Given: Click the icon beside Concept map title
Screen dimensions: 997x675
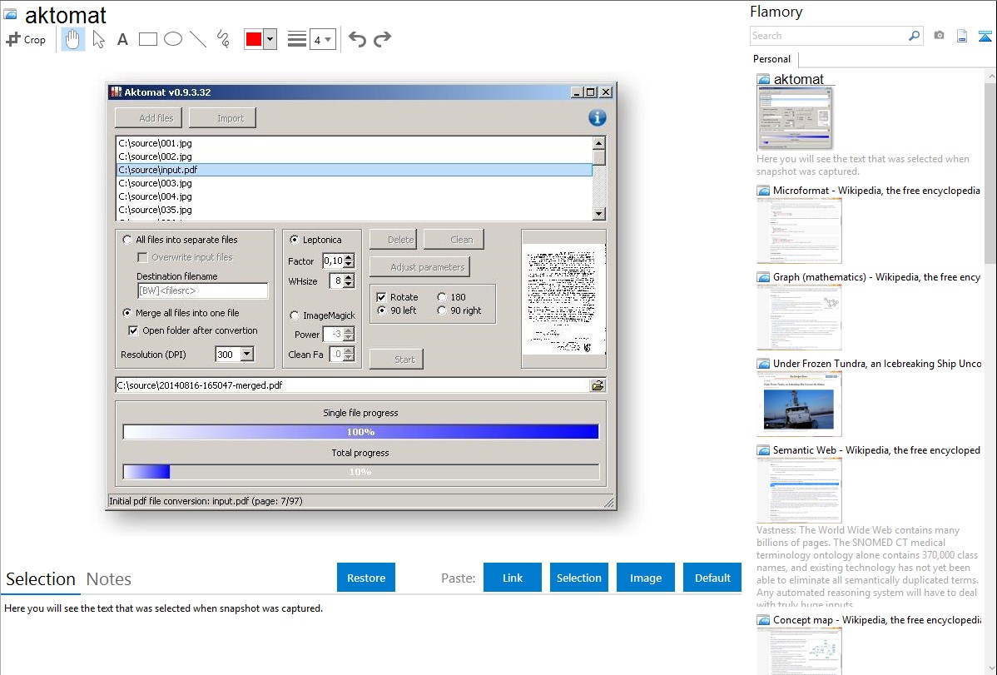Looking at the screenshot, I should (x=763, y=620).
